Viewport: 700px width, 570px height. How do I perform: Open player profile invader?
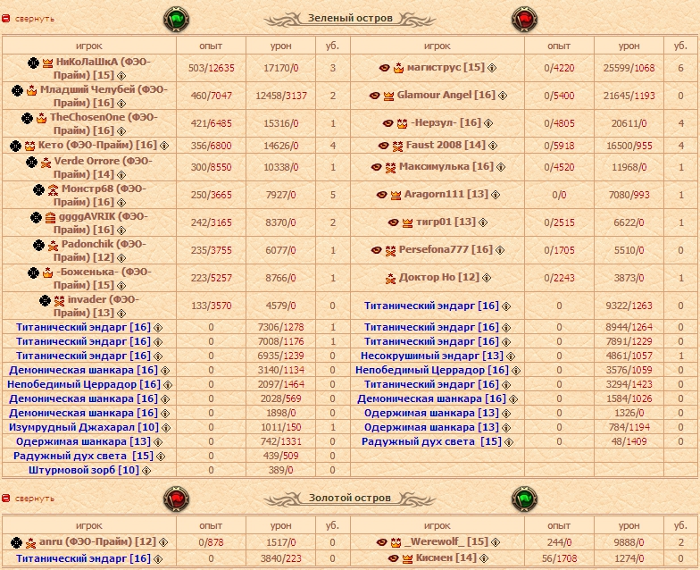[x=98, y=306]
